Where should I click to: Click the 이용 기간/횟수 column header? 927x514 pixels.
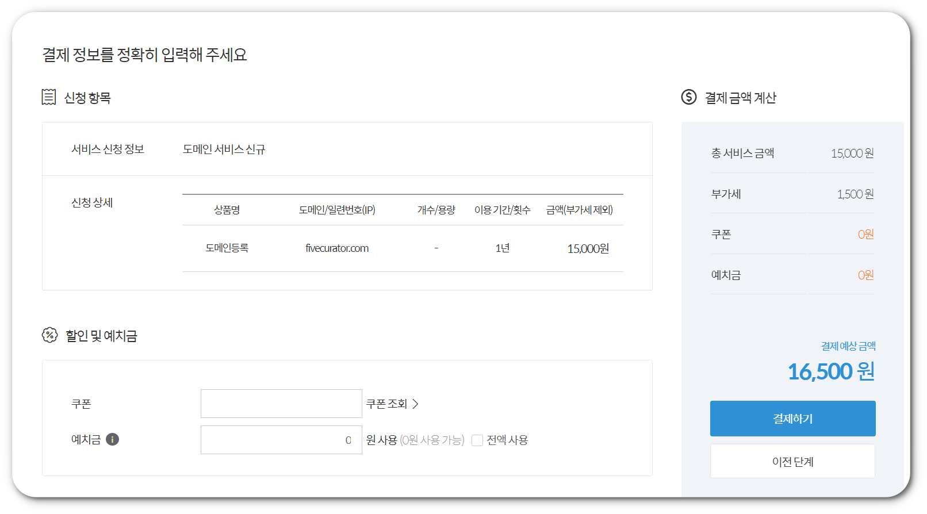(x=503, y=210)
